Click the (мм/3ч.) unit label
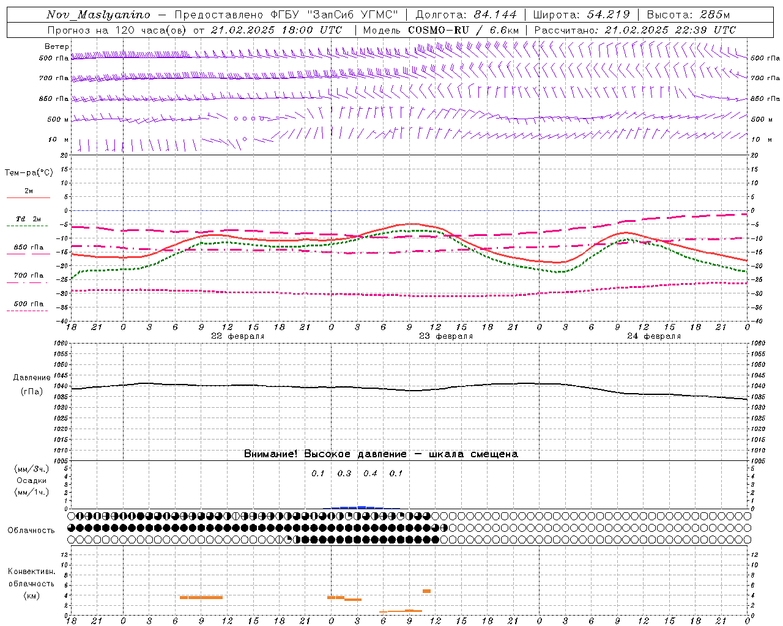Screen dimensions: 783x626 [x=32, y=469]
